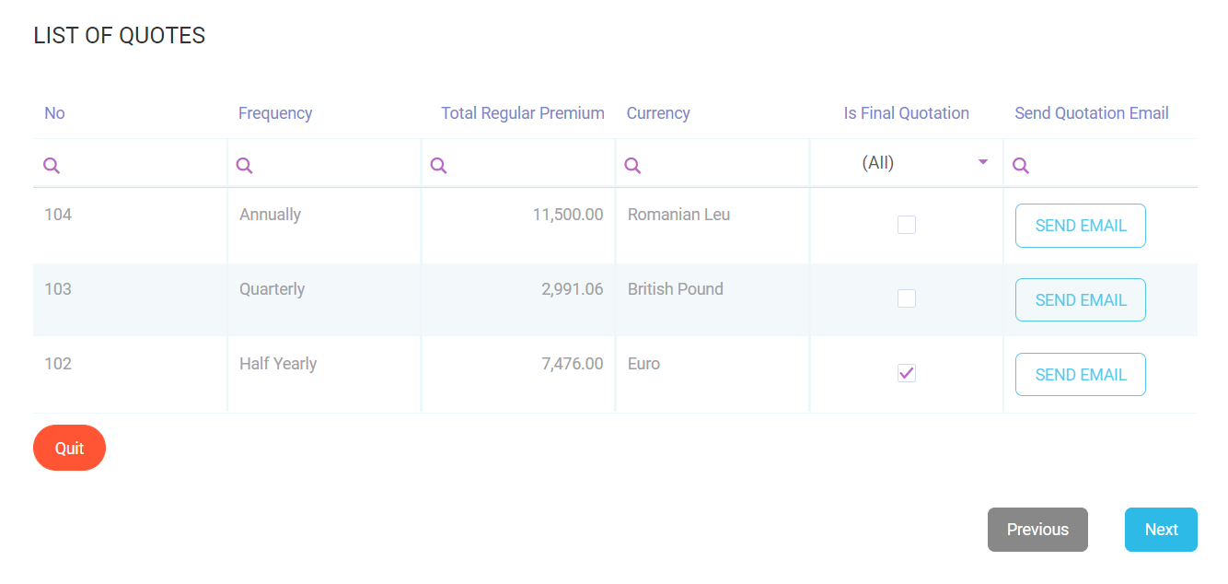Sort by the Currency column header
Image resolution: width=1228 pixels, height=584 pixels.
658,113
